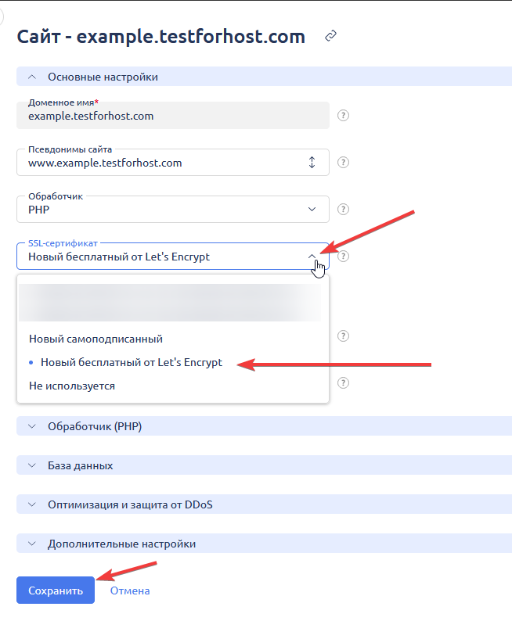Click the help icon next to Обработчик
Image resolution: width=512 pixels, height=621 pixels.
click(x=343, y=210)
